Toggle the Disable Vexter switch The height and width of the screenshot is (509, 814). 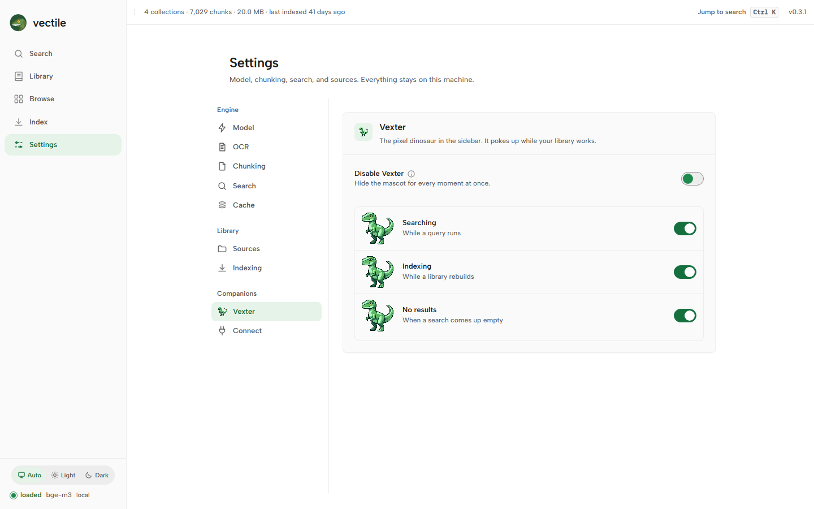point(692,179)
